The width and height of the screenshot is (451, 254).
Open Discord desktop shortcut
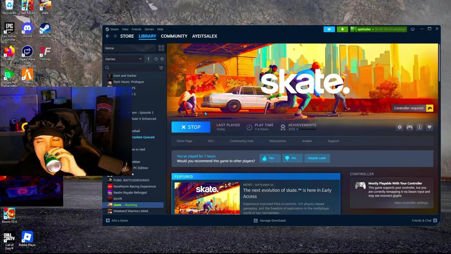point(27,30)
